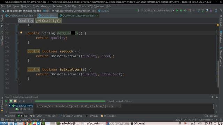Click the Quality breadcrumb in navigation bar

[x=103, y=11]
